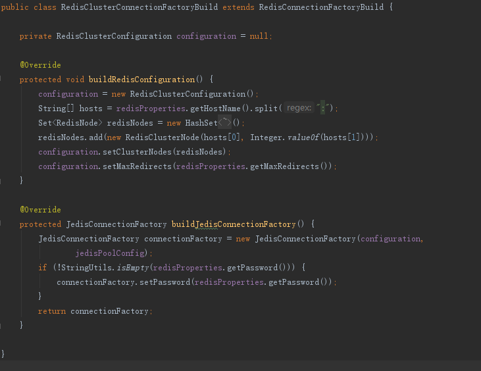Click the hosts[1] array access
The height and width of the screenshot is (371, 481).
point(342,137)
